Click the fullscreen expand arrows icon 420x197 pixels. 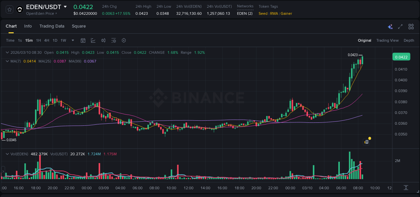[401, 26]
